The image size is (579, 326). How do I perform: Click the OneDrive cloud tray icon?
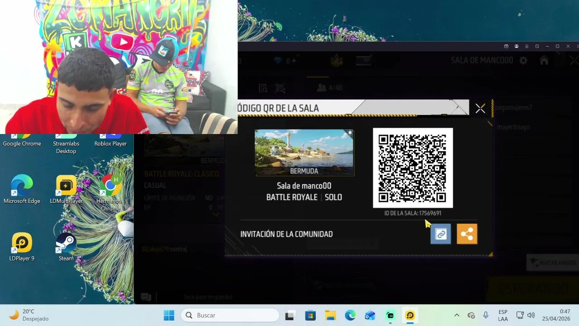click(x=471, y=315)
